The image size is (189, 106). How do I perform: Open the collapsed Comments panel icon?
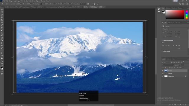tap(159, 12)
